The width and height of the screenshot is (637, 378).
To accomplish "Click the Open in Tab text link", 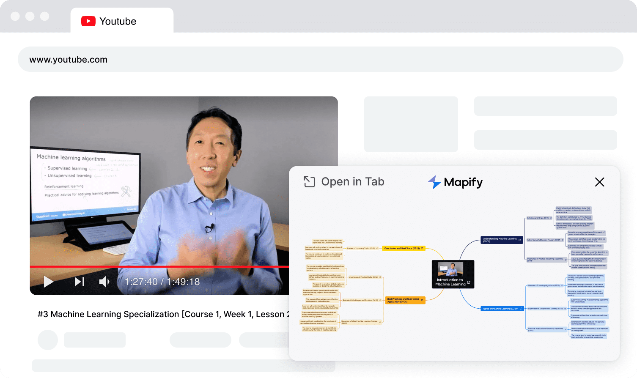I will point(352,182).
